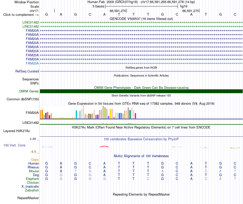Click the Rhesus alignment row label

pyautogui.click(x=33, y=167)
